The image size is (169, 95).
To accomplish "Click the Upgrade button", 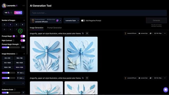I will click(18, 13).
